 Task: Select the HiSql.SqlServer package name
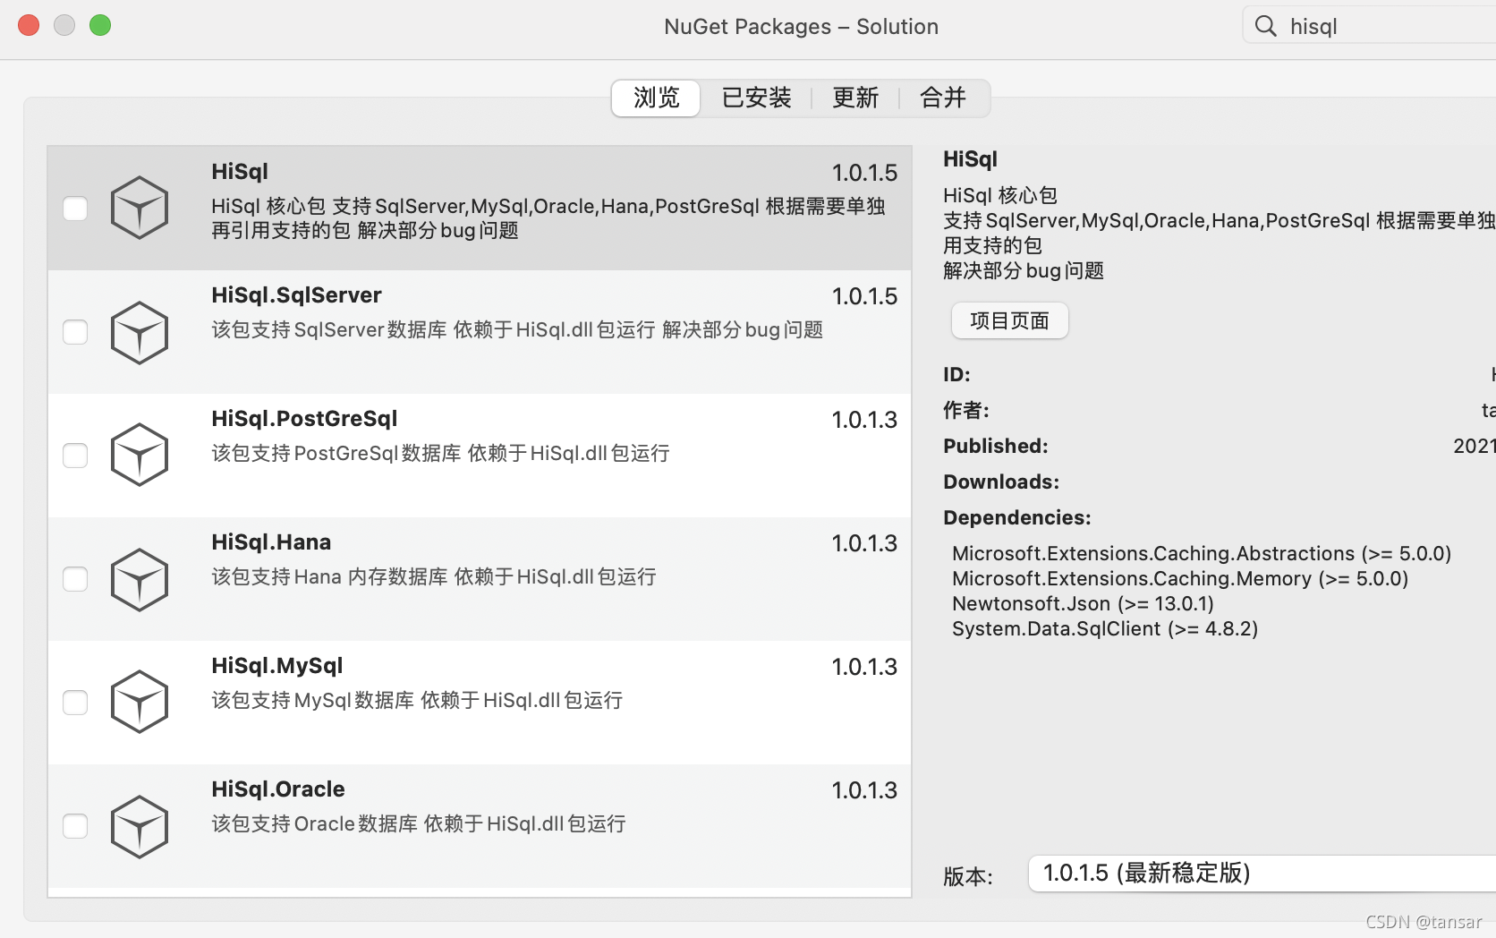296,295
